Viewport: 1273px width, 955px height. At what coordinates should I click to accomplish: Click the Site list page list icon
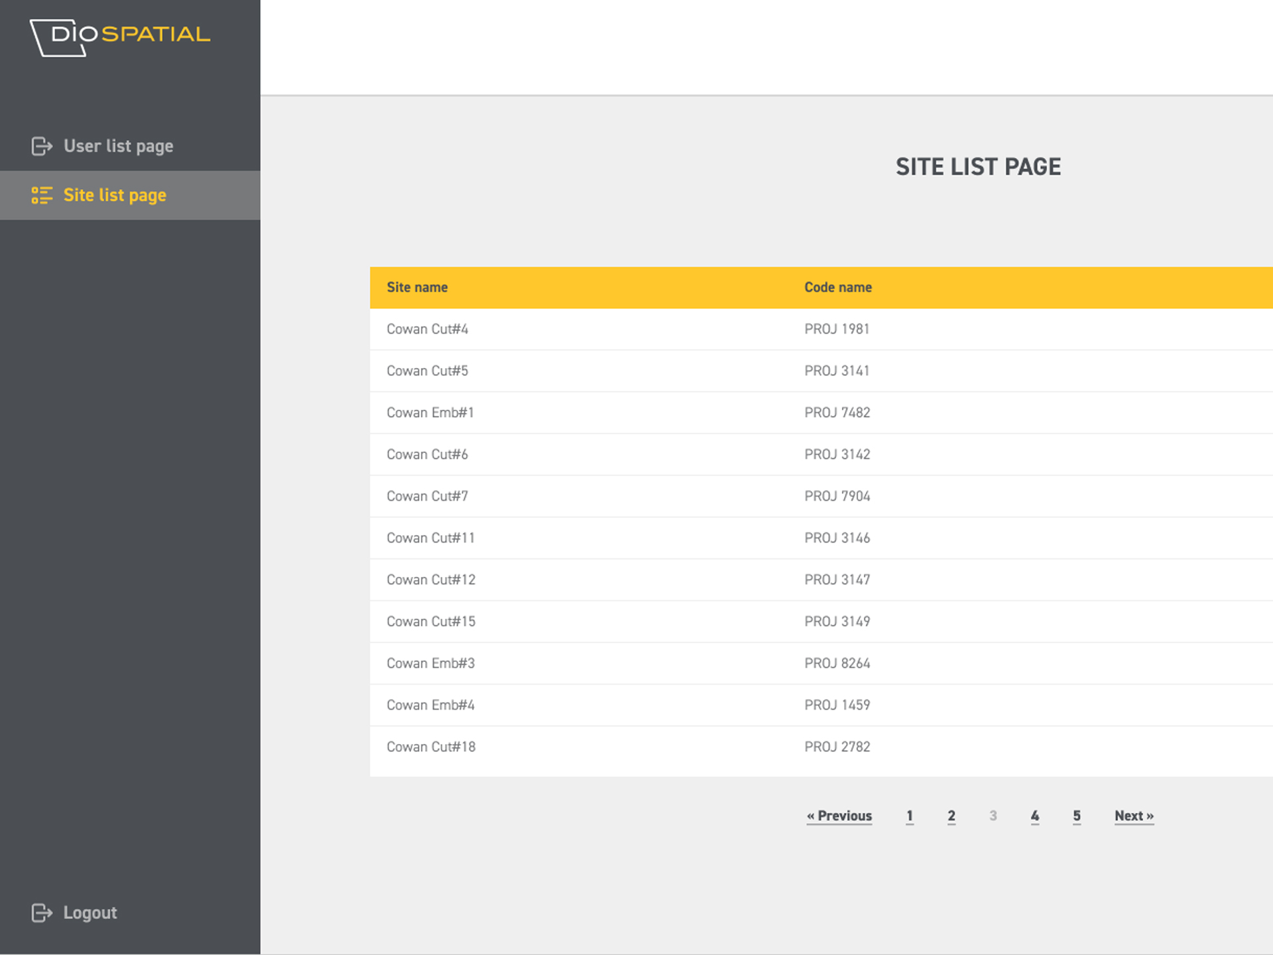tap(42, 195)
